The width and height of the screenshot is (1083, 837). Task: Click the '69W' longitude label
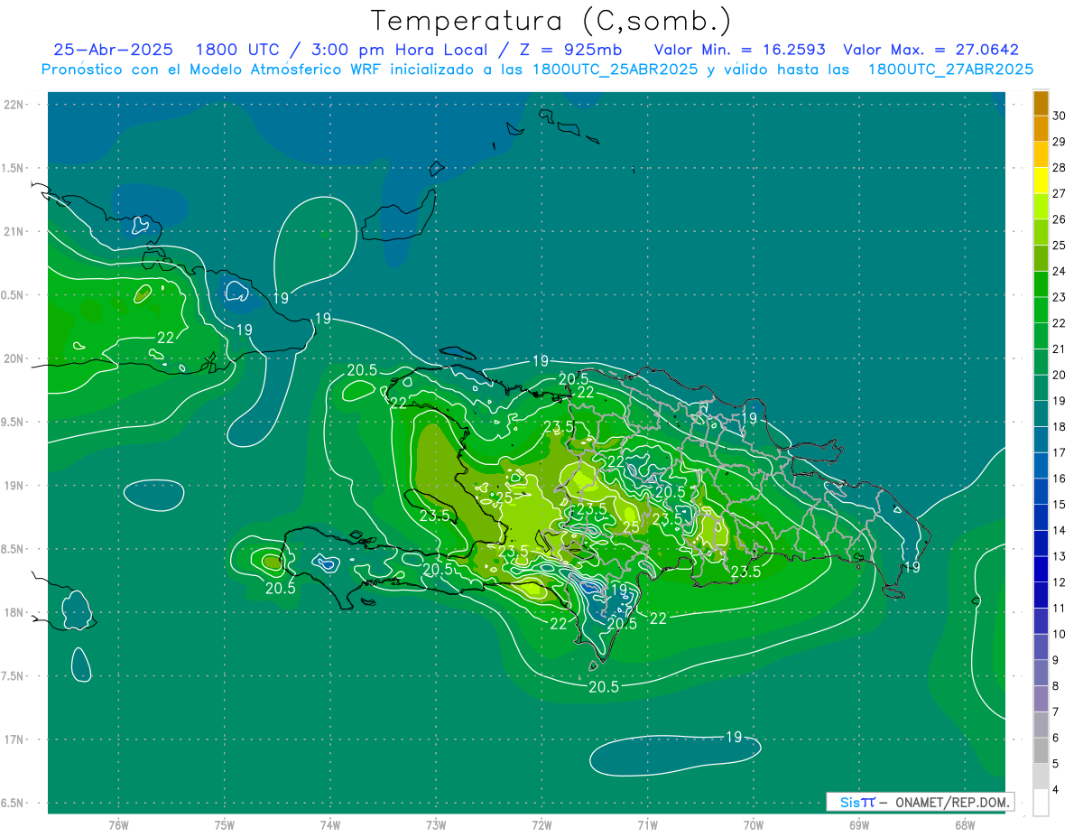tap(859, 825)
